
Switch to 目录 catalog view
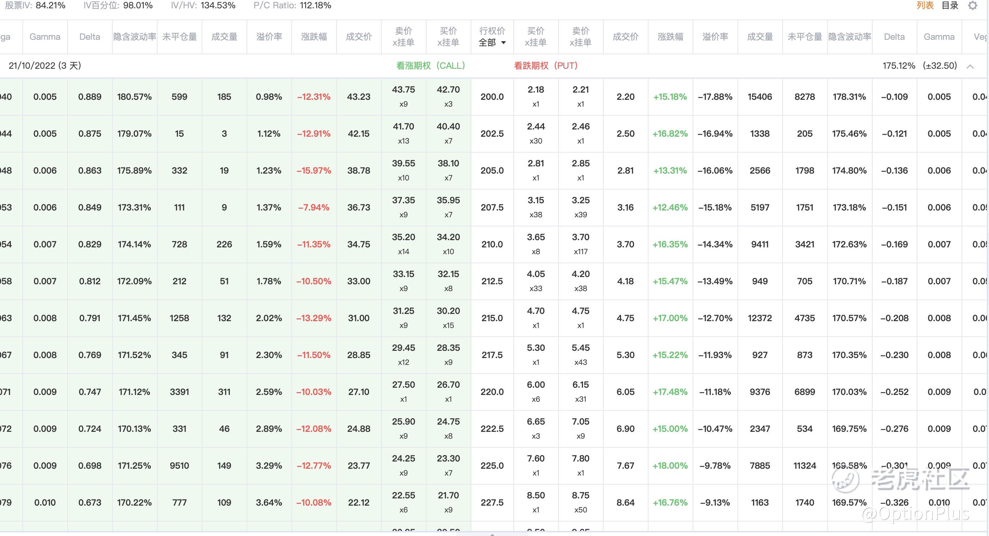pos(950,5)
